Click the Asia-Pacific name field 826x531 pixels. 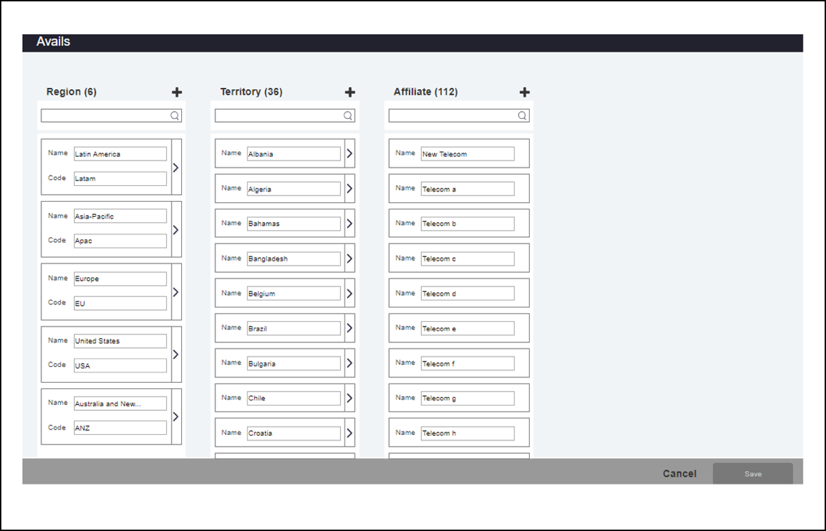pyautogui.click(x=120, y=216)
